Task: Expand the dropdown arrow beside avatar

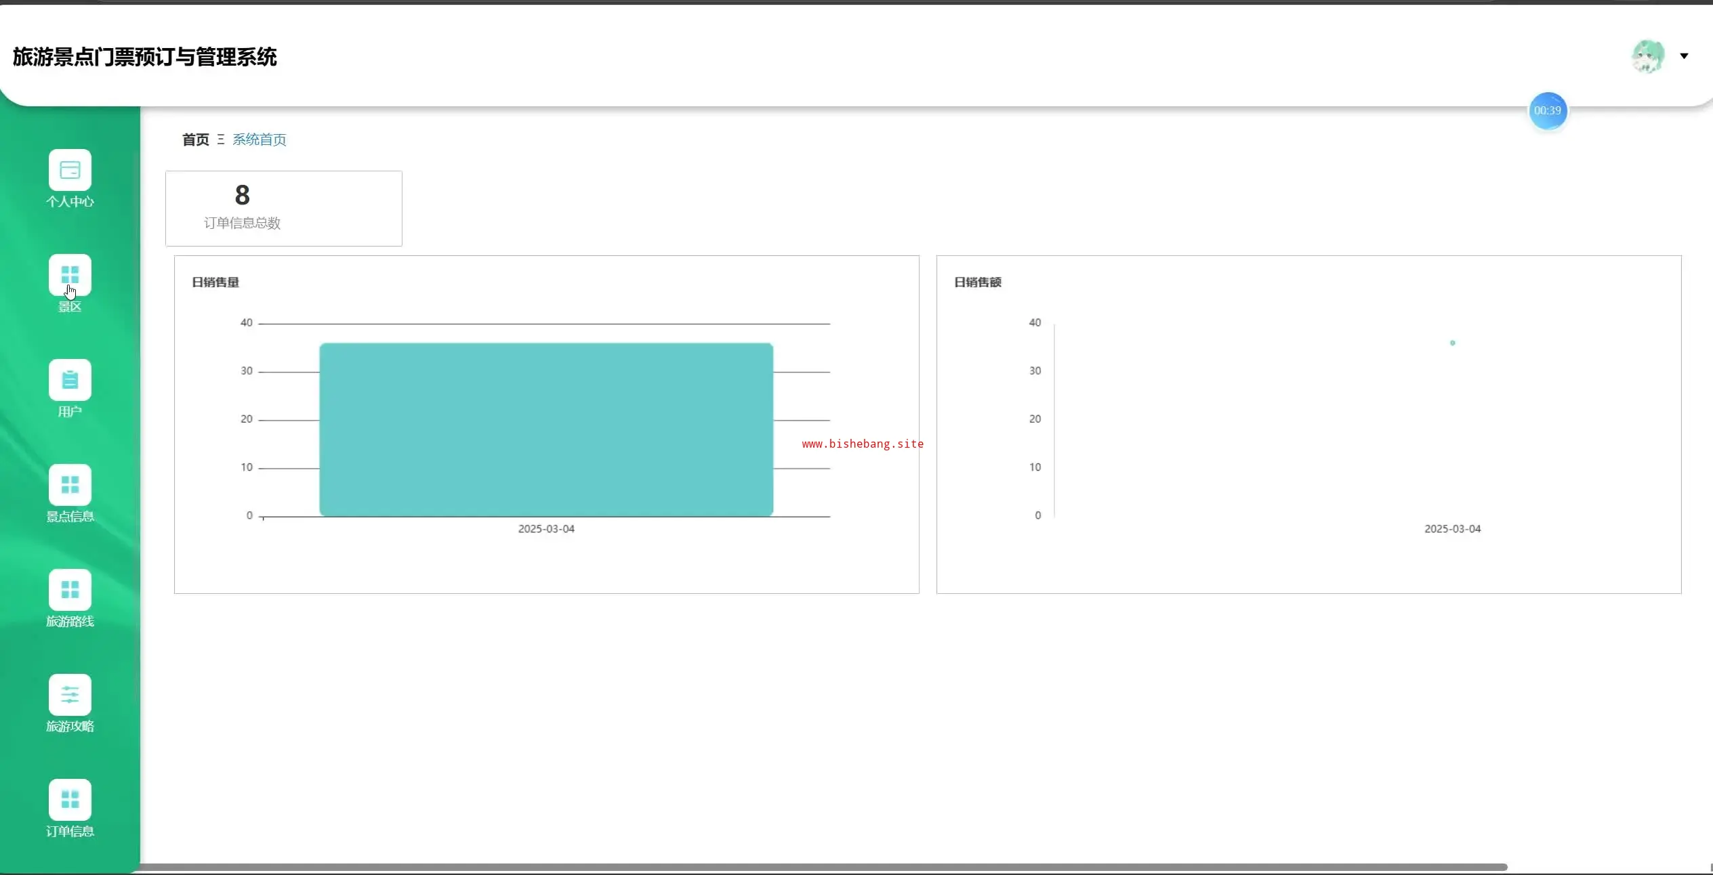Action: (1684, 56)
